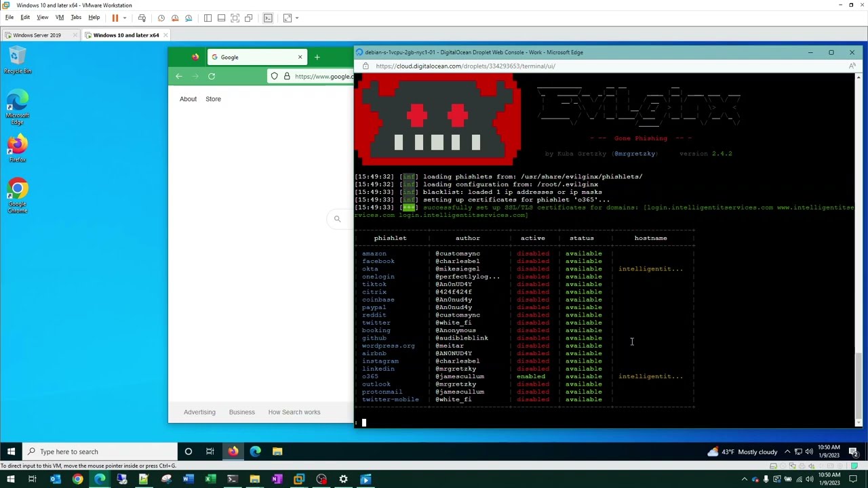
Task: Open Edge from the guest taskbar
Action: point(255,451)
